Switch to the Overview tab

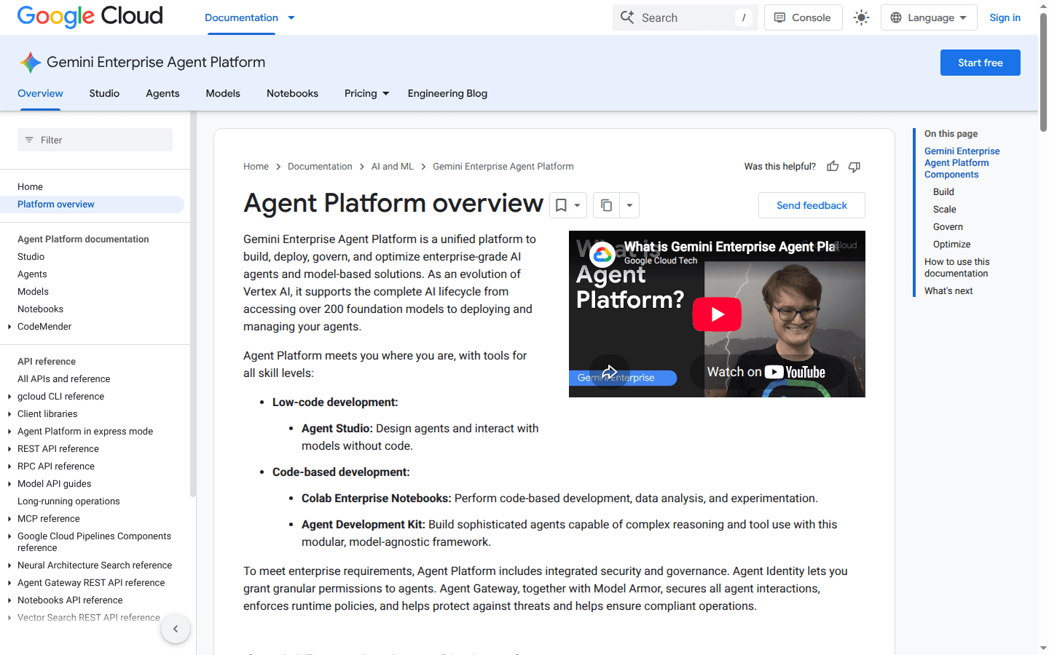tap(40, 93)
